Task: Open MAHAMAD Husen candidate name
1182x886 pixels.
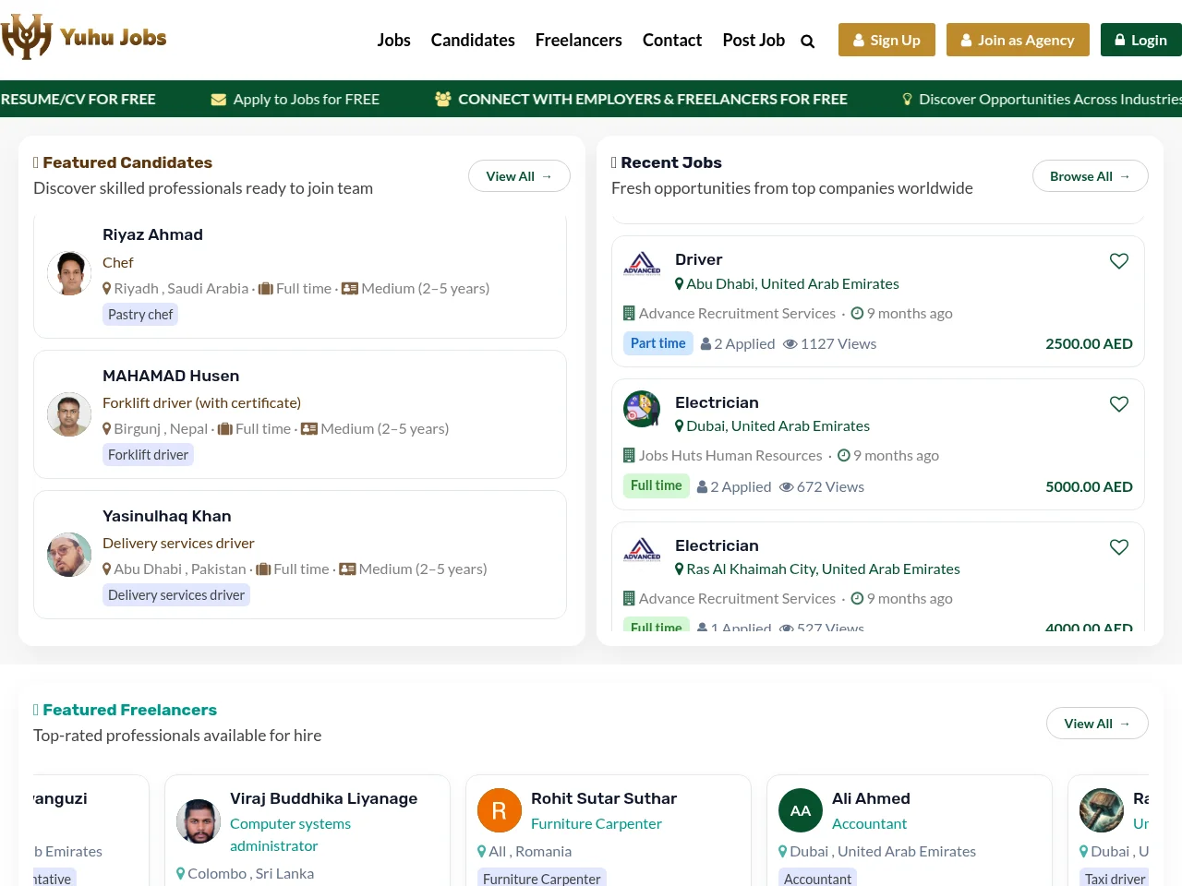Action: (x=171, y=377)
